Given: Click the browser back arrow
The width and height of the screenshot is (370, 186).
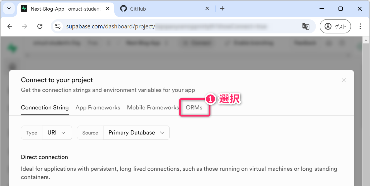Looking at the screenshot, I should 10,26.
